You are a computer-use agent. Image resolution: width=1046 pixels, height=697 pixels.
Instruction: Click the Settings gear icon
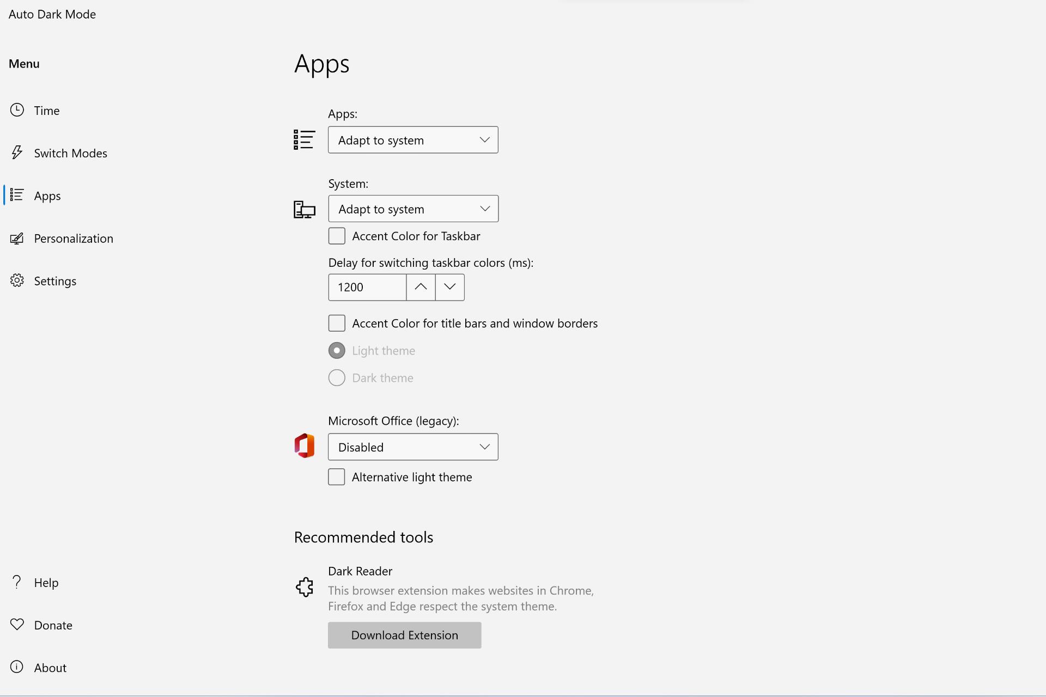click(17, 280)
